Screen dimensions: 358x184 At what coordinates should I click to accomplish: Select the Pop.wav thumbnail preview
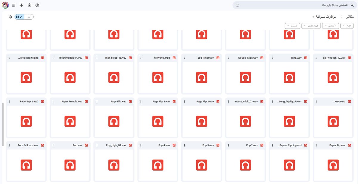click(x=70, y=165)
